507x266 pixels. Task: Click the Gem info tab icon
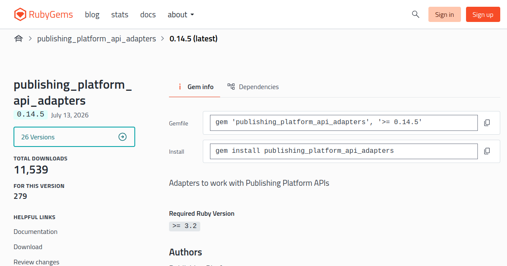180,87
